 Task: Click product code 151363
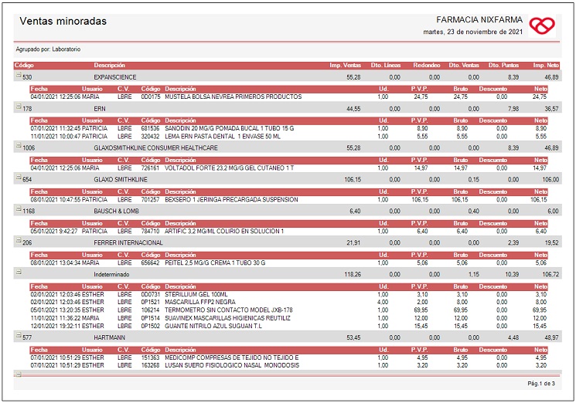(151, 357)
